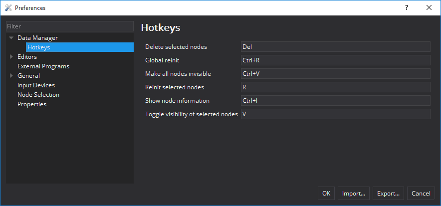Edit the Delete selected nodes hotkey field

[x=336, y=47]
